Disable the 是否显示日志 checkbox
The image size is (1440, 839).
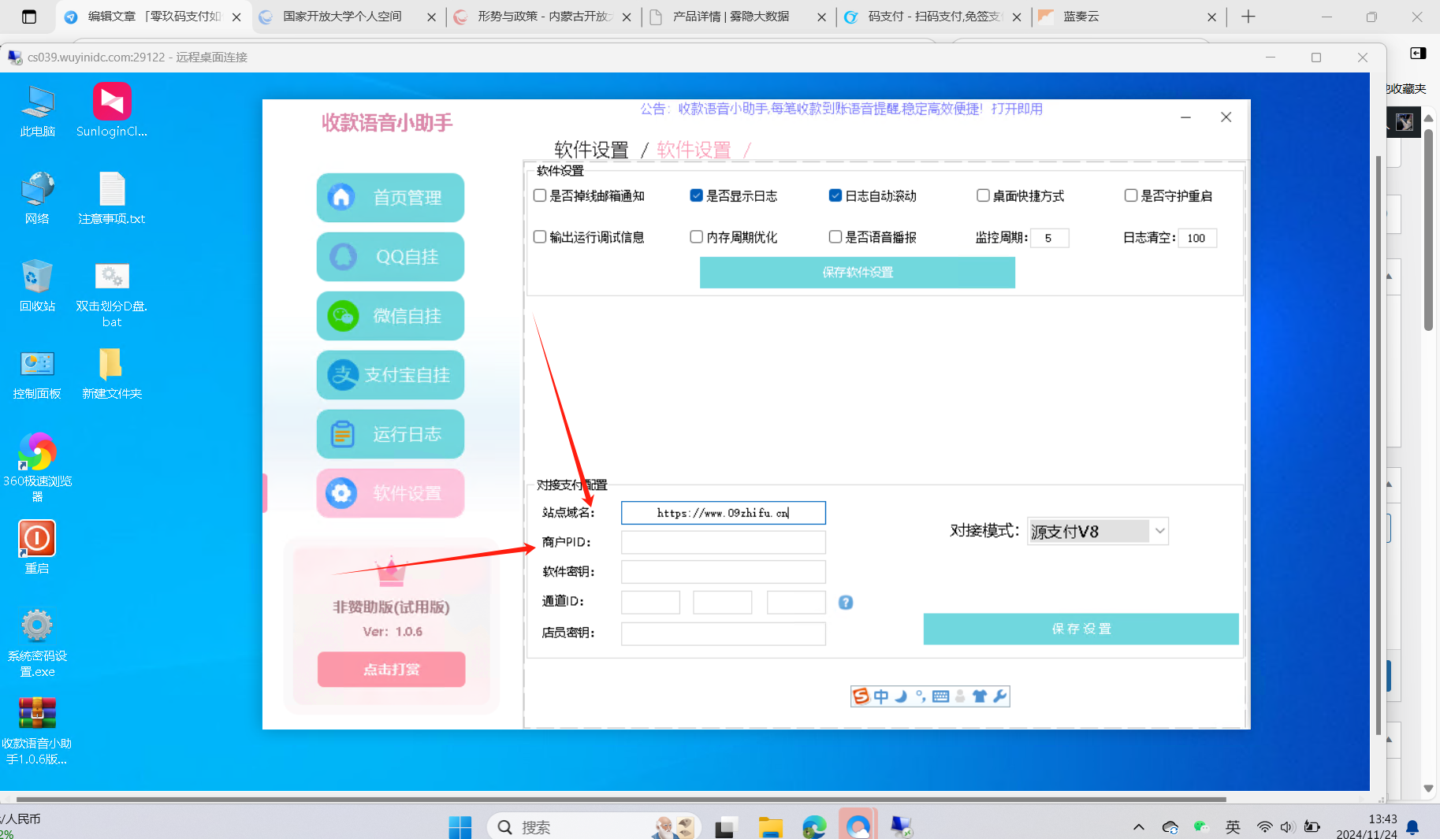tap(697, 195)
